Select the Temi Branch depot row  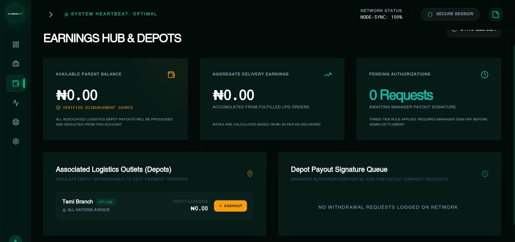tap(154, 206)
